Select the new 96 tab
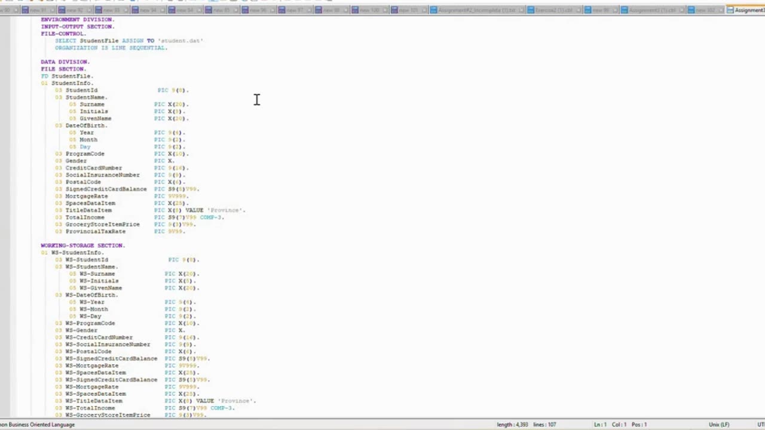 258,10
